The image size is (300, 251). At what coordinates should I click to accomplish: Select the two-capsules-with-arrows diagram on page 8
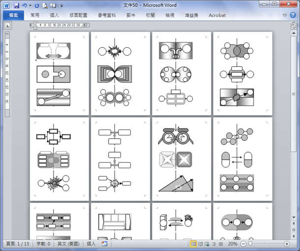click(237, 159)
